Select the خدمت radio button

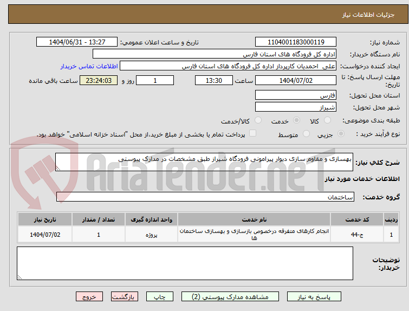[x=296, y=120]
